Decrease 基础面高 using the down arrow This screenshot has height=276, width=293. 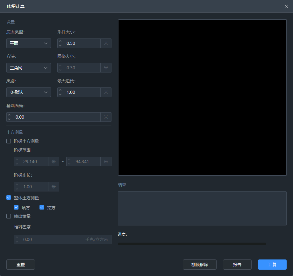click(9, 119)
